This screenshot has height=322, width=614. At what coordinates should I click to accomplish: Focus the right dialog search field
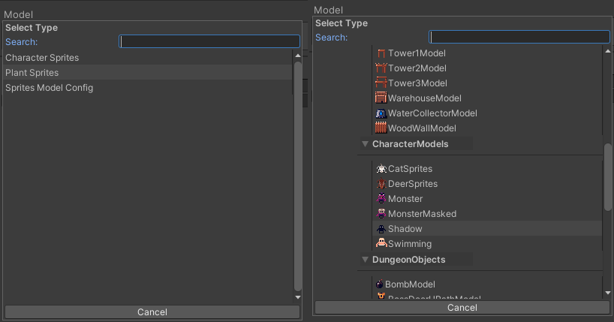[x=519, y=37]
